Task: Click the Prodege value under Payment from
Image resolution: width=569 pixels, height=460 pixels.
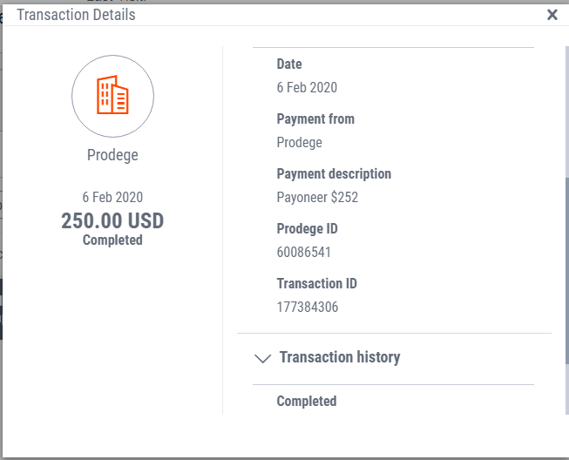Action: 300,143
